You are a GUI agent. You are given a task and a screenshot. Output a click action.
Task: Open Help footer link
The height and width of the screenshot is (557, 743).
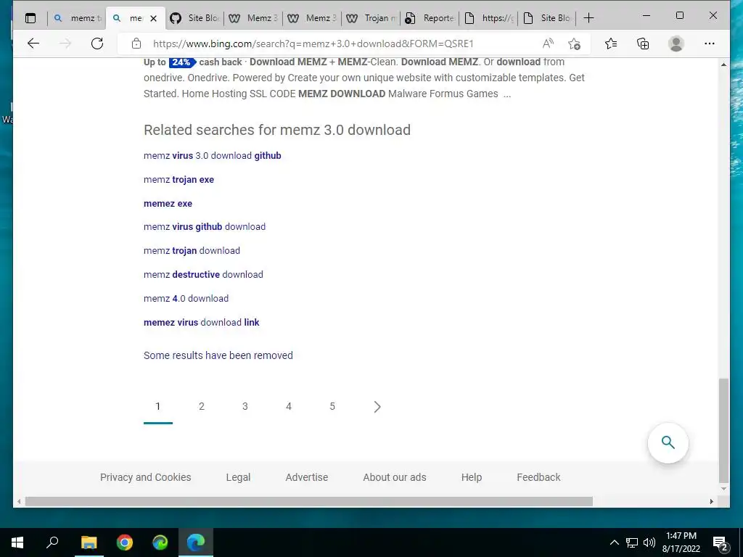pos(472,477)
